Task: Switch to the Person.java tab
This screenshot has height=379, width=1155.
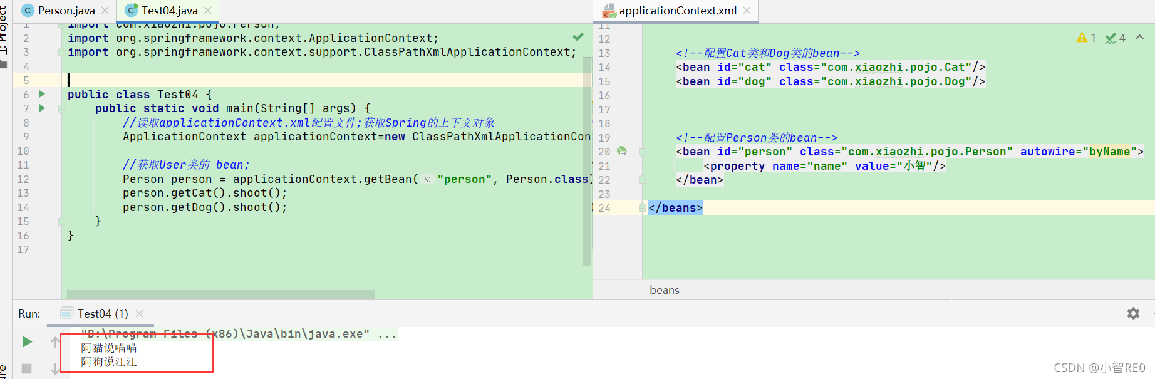Action: click(x=66, y=11)
